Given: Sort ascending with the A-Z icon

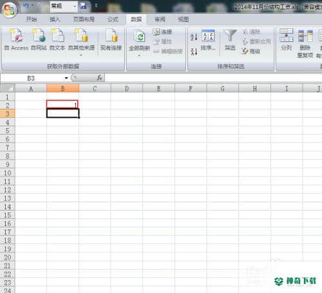Looking at the screenshot, I should click(194, 37).
